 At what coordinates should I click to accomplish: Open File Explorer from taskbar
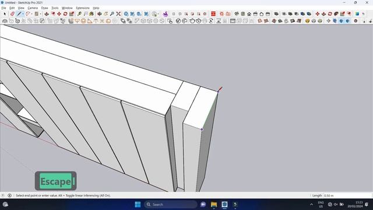point(214,204)
